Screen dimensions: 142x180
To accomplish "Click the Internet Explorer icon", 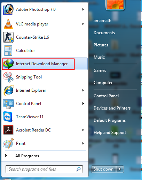I will (x=9, y=90).
